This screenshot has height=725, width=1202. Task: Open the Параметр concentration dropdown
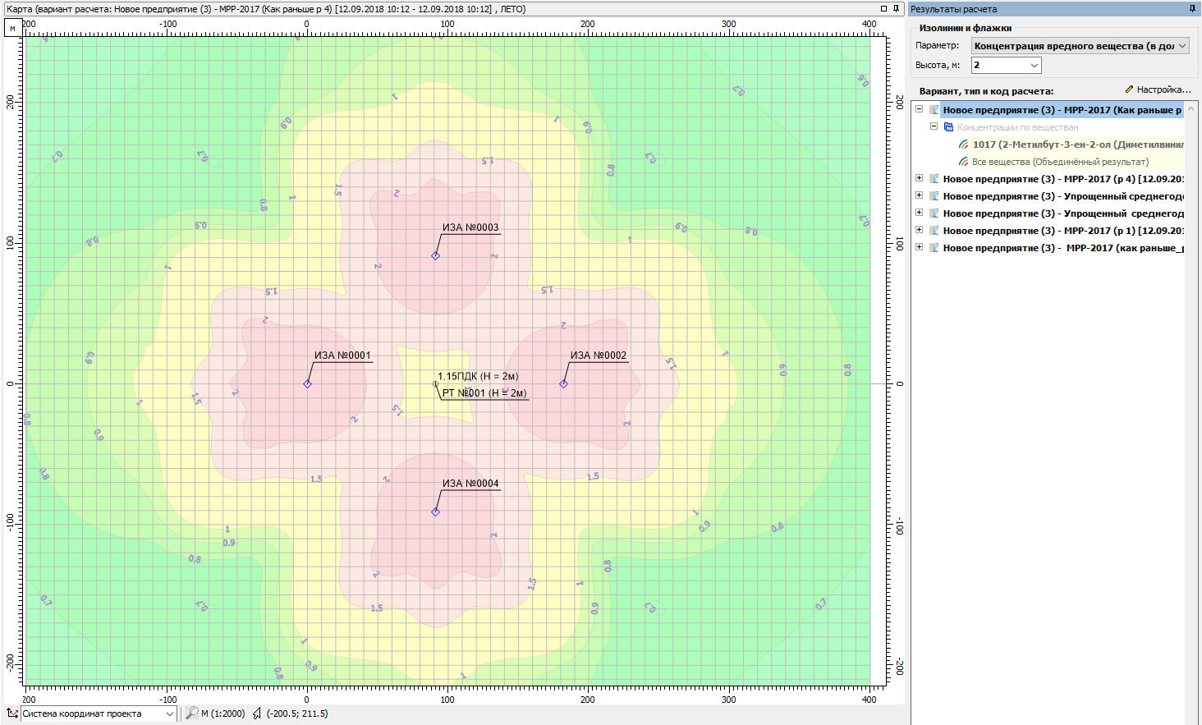point(1182,46)
